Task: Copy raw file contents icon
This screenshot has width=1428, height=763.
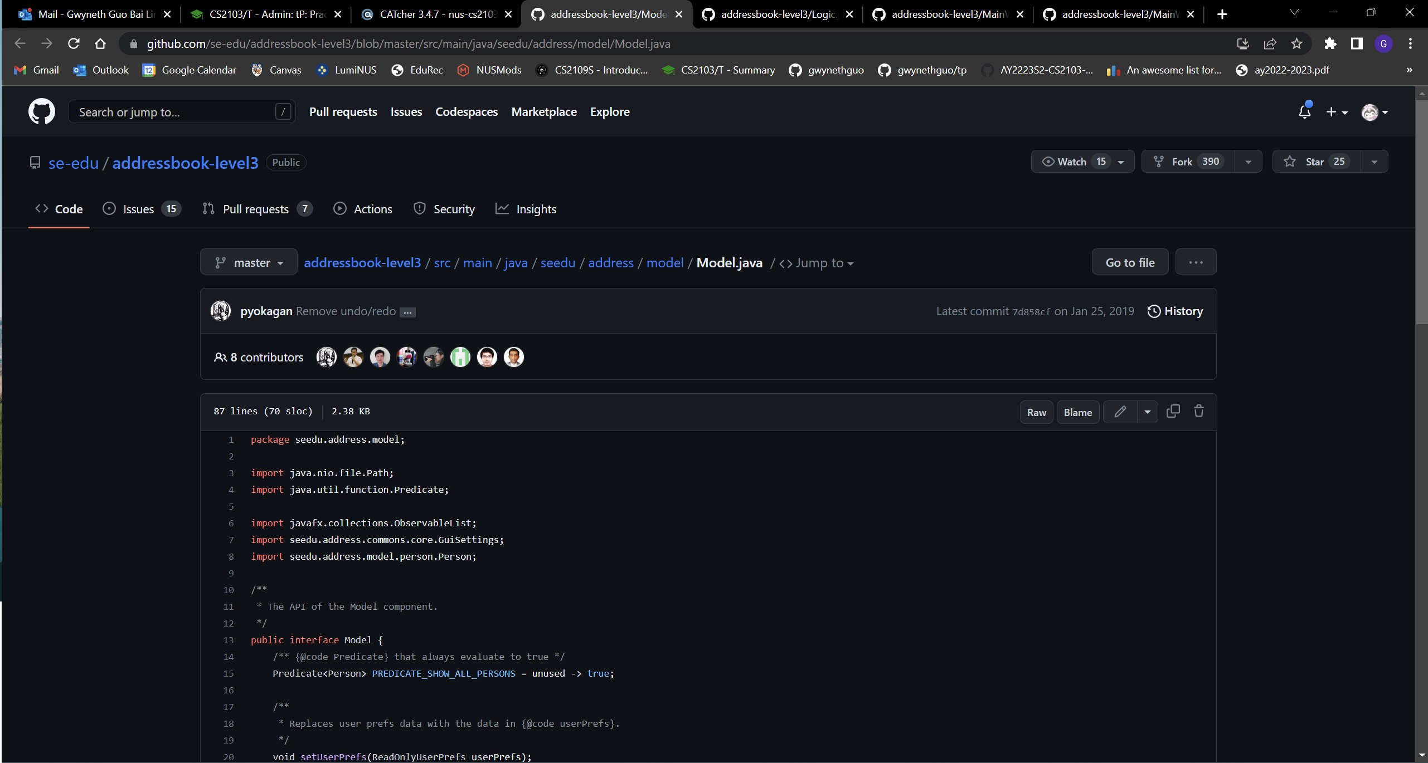Action: (1173, 412)
